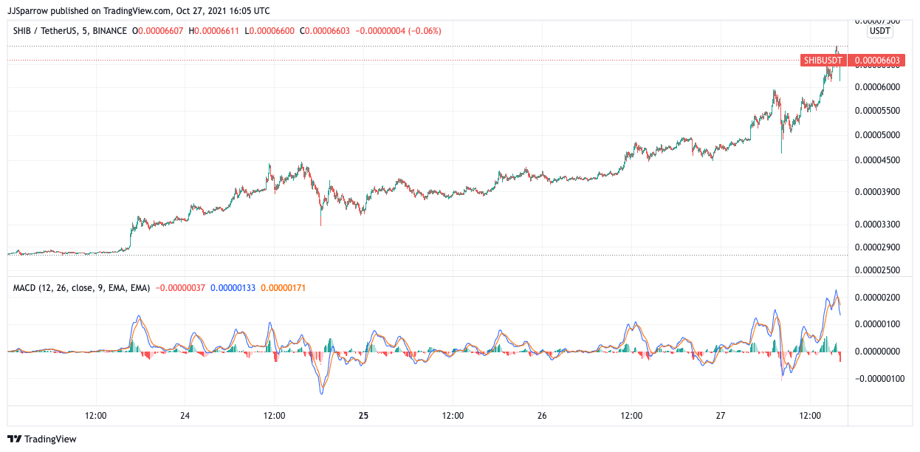Select the SHIB / TetherUS symbol legend
The height and width of the screenshot is (452, 920).
70,31
